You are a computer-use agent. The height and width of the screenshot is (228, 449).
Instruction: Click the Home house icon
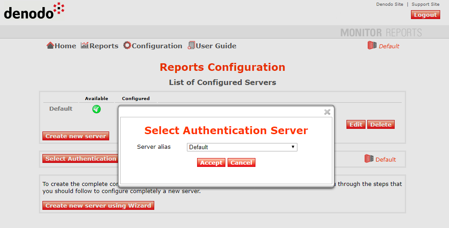50,45
